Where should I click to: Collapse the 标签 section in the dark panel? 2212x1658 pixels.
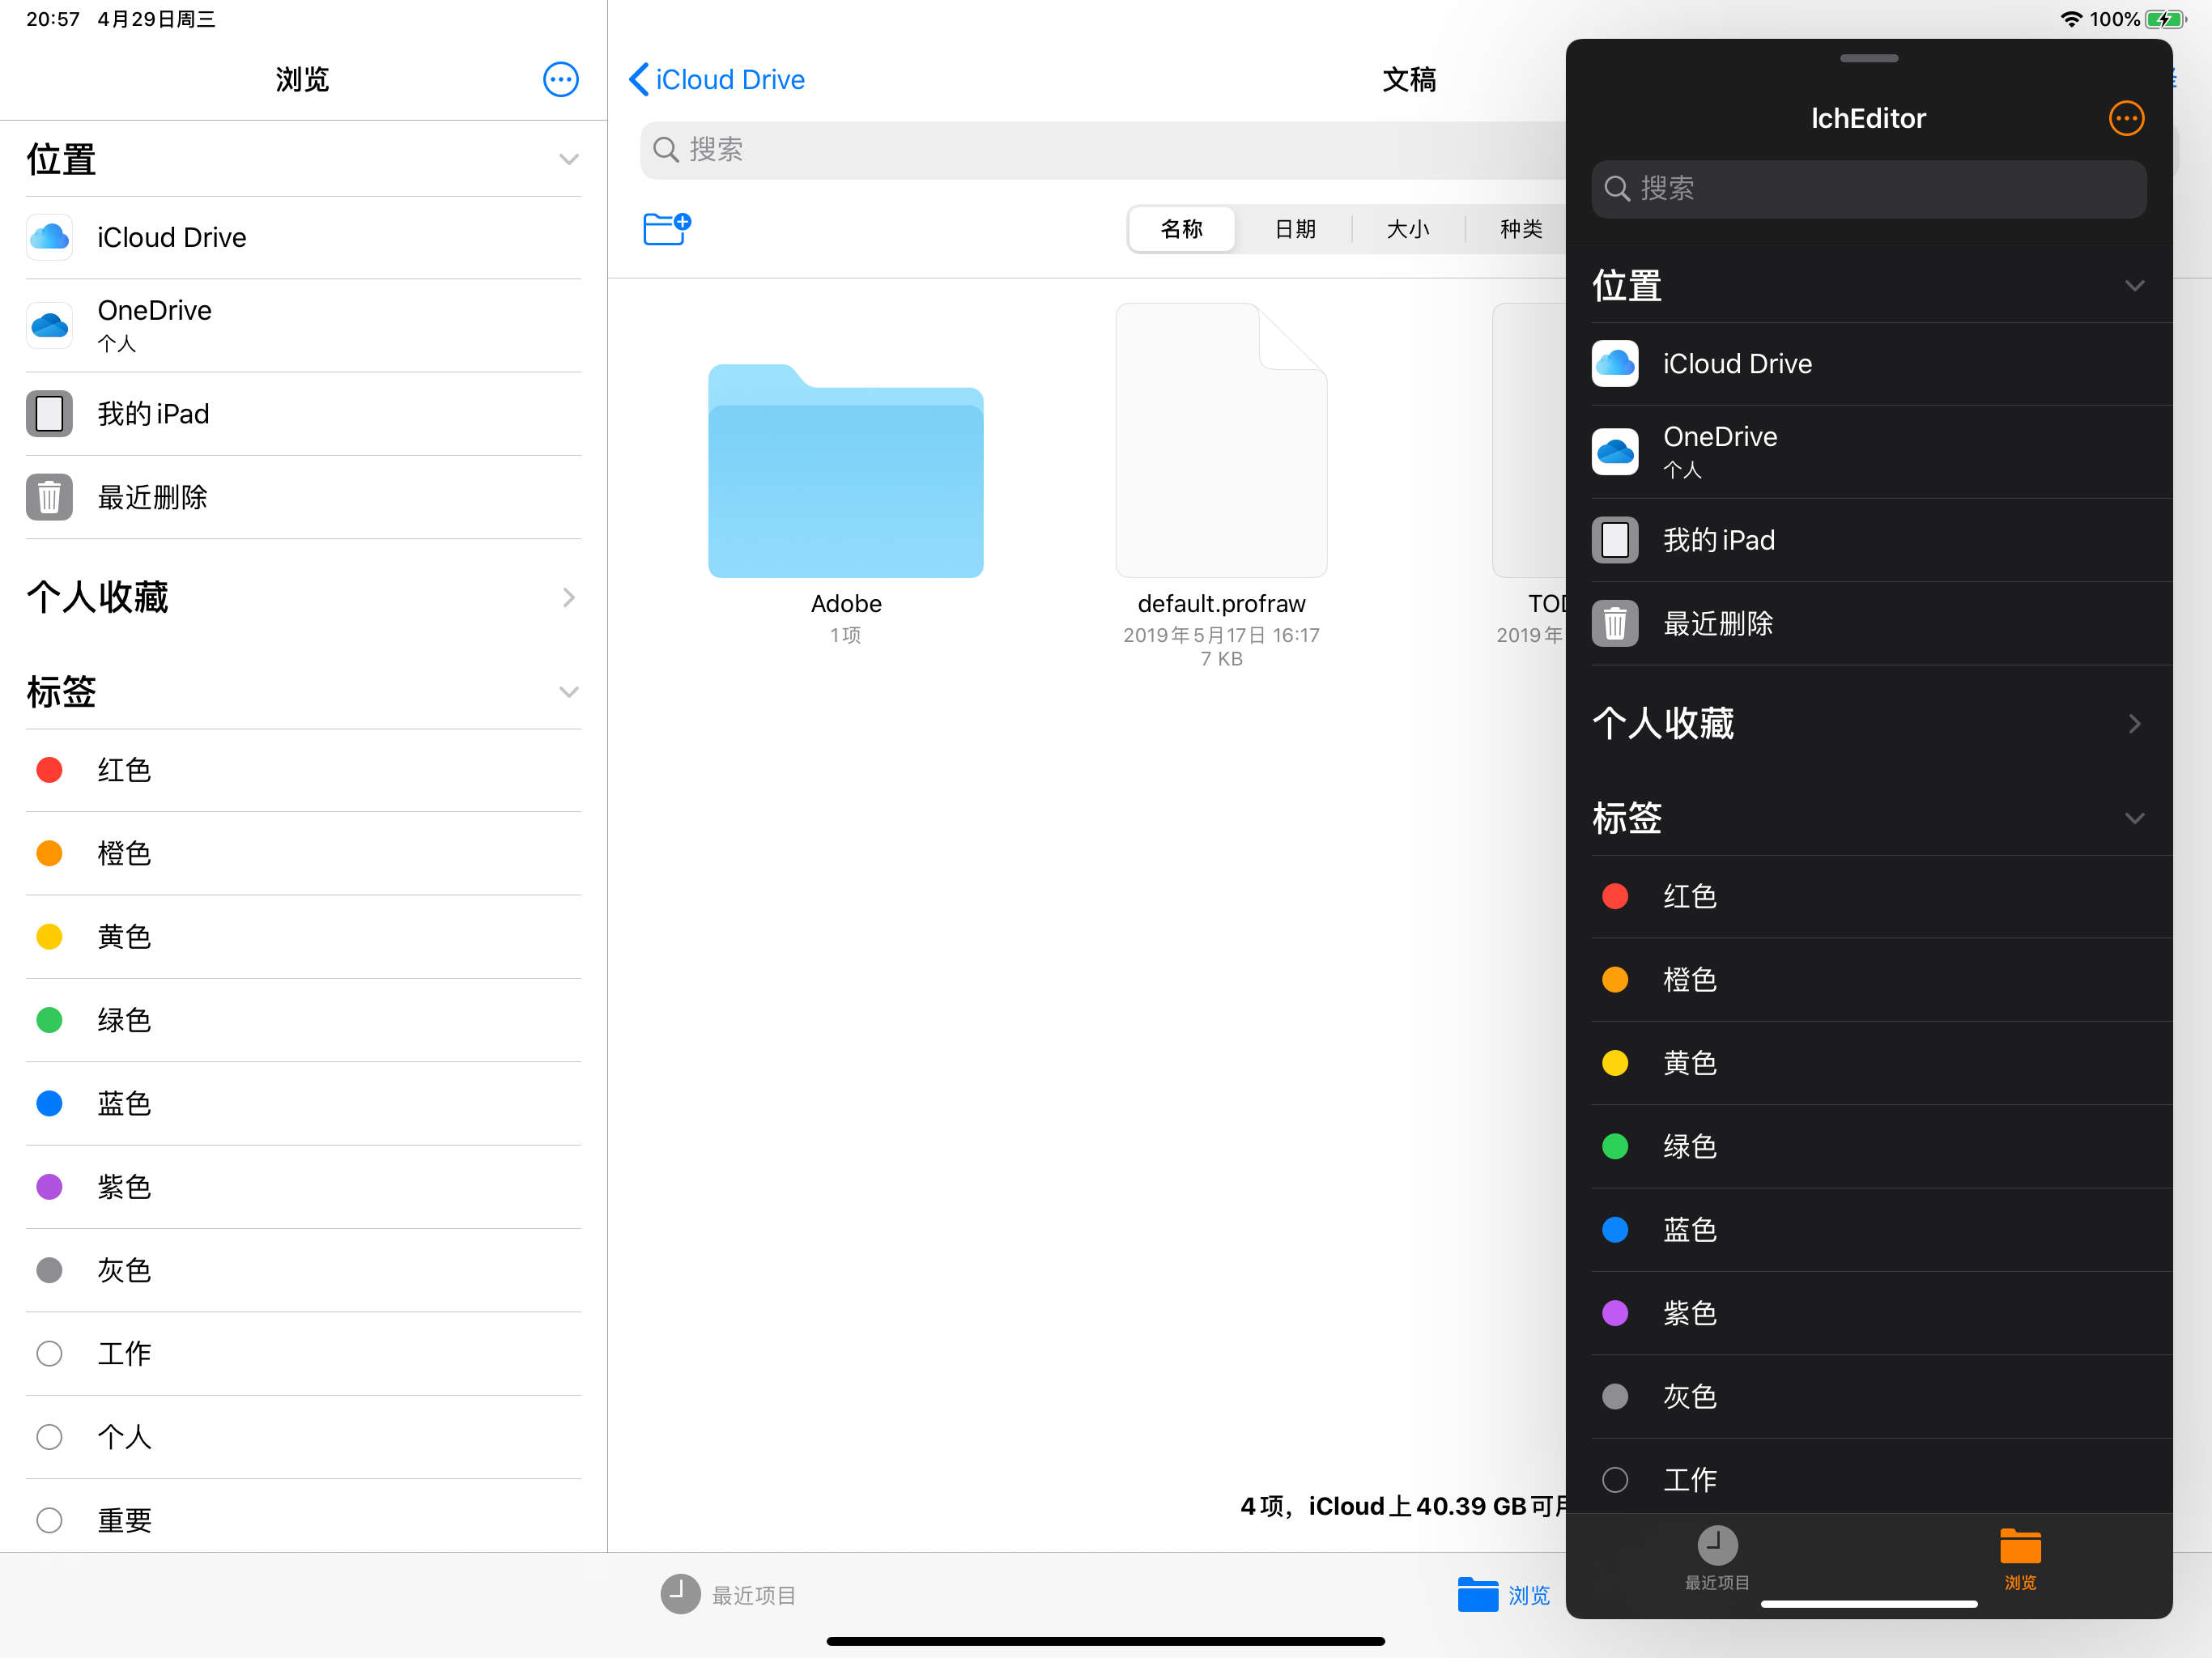point(2134,818)
